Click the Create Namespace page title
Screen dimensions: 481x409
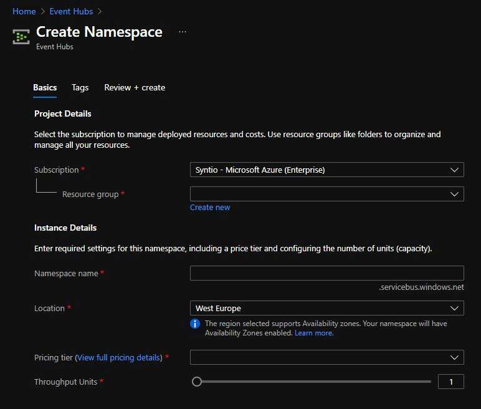pyautogui.click(x=99, y=32)
